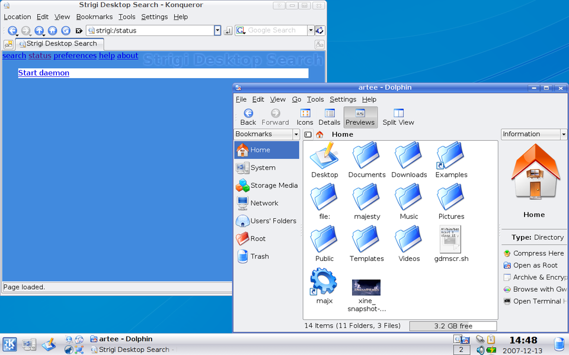Click artee - Dolphin taskbar entry

pyautogui.click(x=122, y=339)
